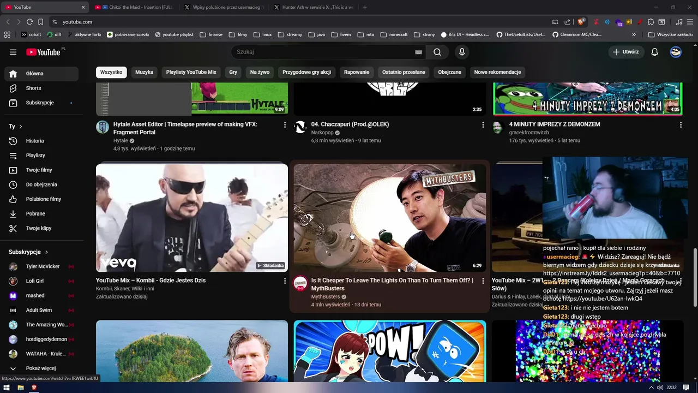Open the island drone video thumbnail
This screenshot has height=393, width=698.
[192, 351]
